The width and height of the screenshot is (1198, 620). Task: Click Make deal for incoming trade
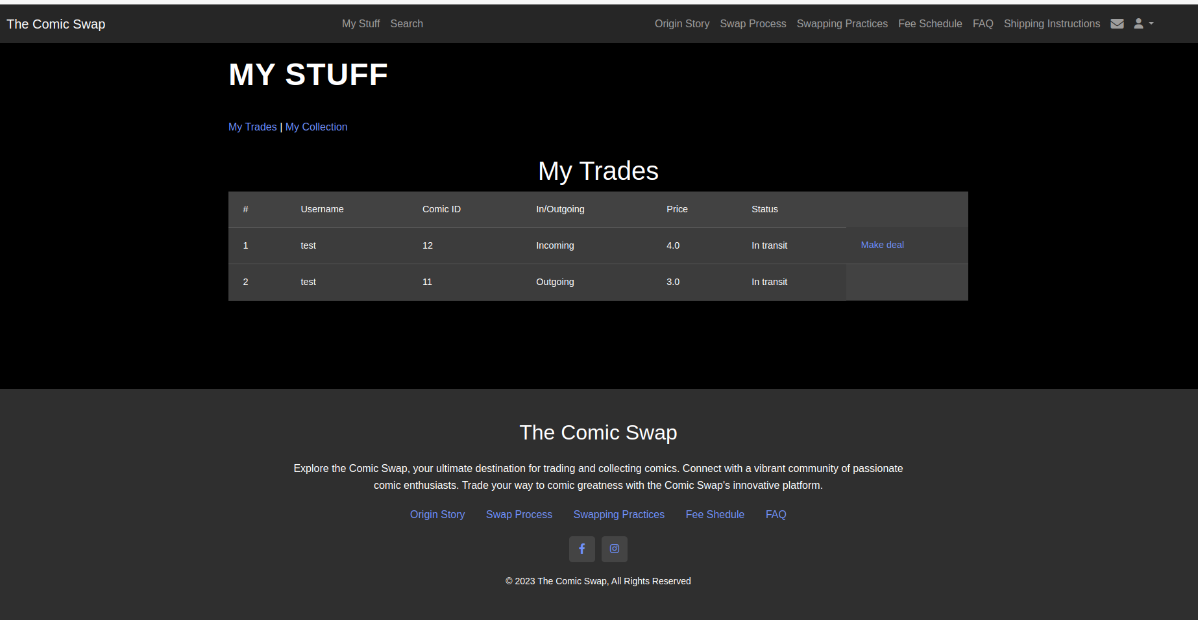click(882, 245)
